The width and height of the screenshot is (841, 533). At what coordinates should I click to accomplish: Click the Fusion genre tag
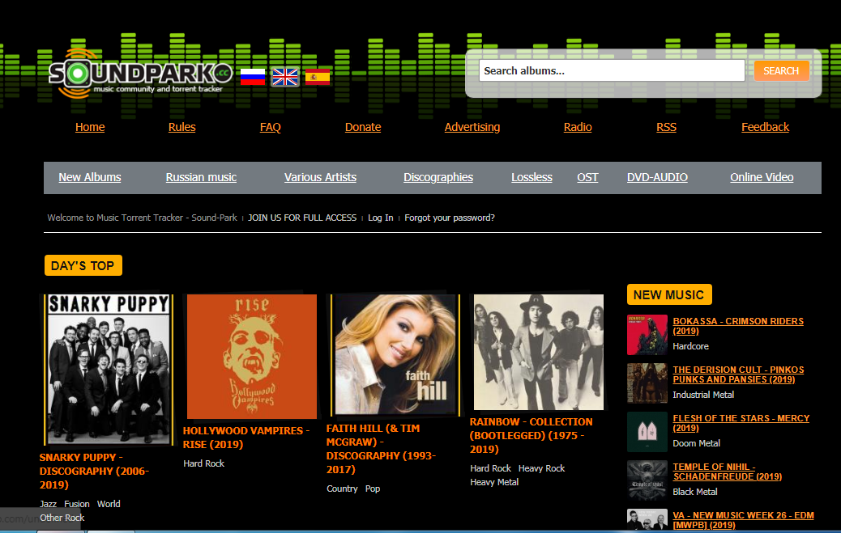pos(77,504)
